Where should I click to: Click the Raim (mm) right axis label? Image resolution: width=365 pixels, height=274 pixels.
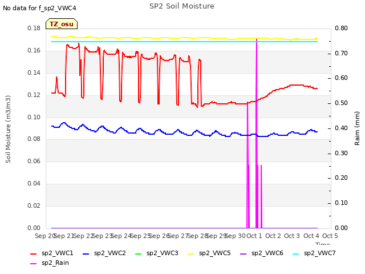click(357, 128)
